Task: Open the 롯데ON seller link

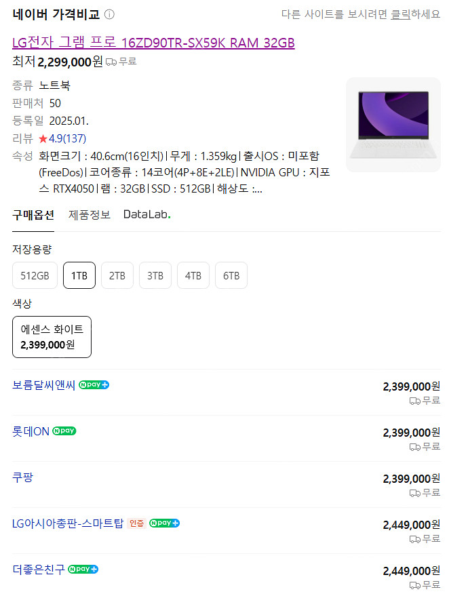Action: coord(31,431)
